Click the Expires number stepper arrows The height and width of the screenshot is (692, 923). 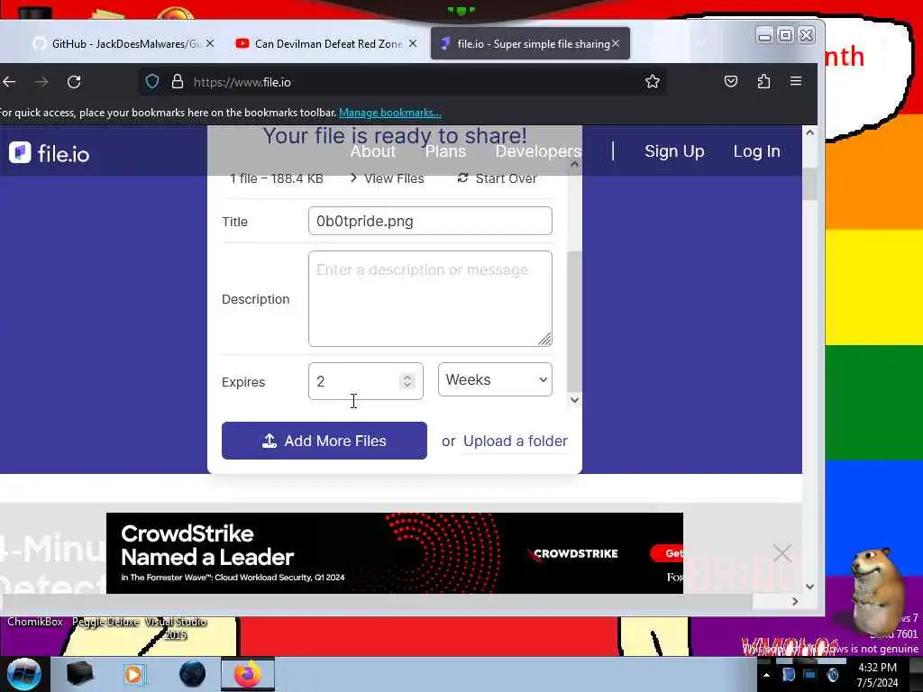tap(407, 381)
